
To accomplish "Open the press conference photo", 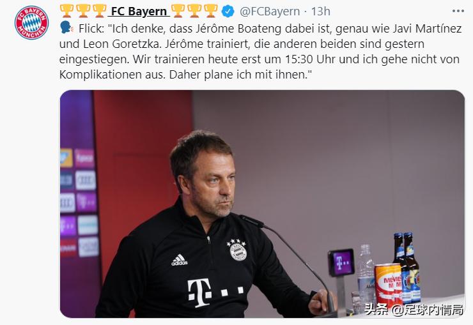I will [262, 204].
